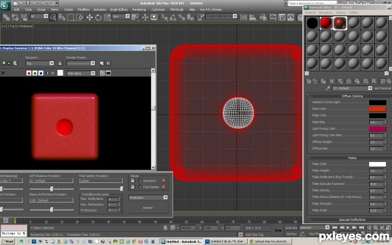Enable the Geometry reuse checkbox

(140, 180)
